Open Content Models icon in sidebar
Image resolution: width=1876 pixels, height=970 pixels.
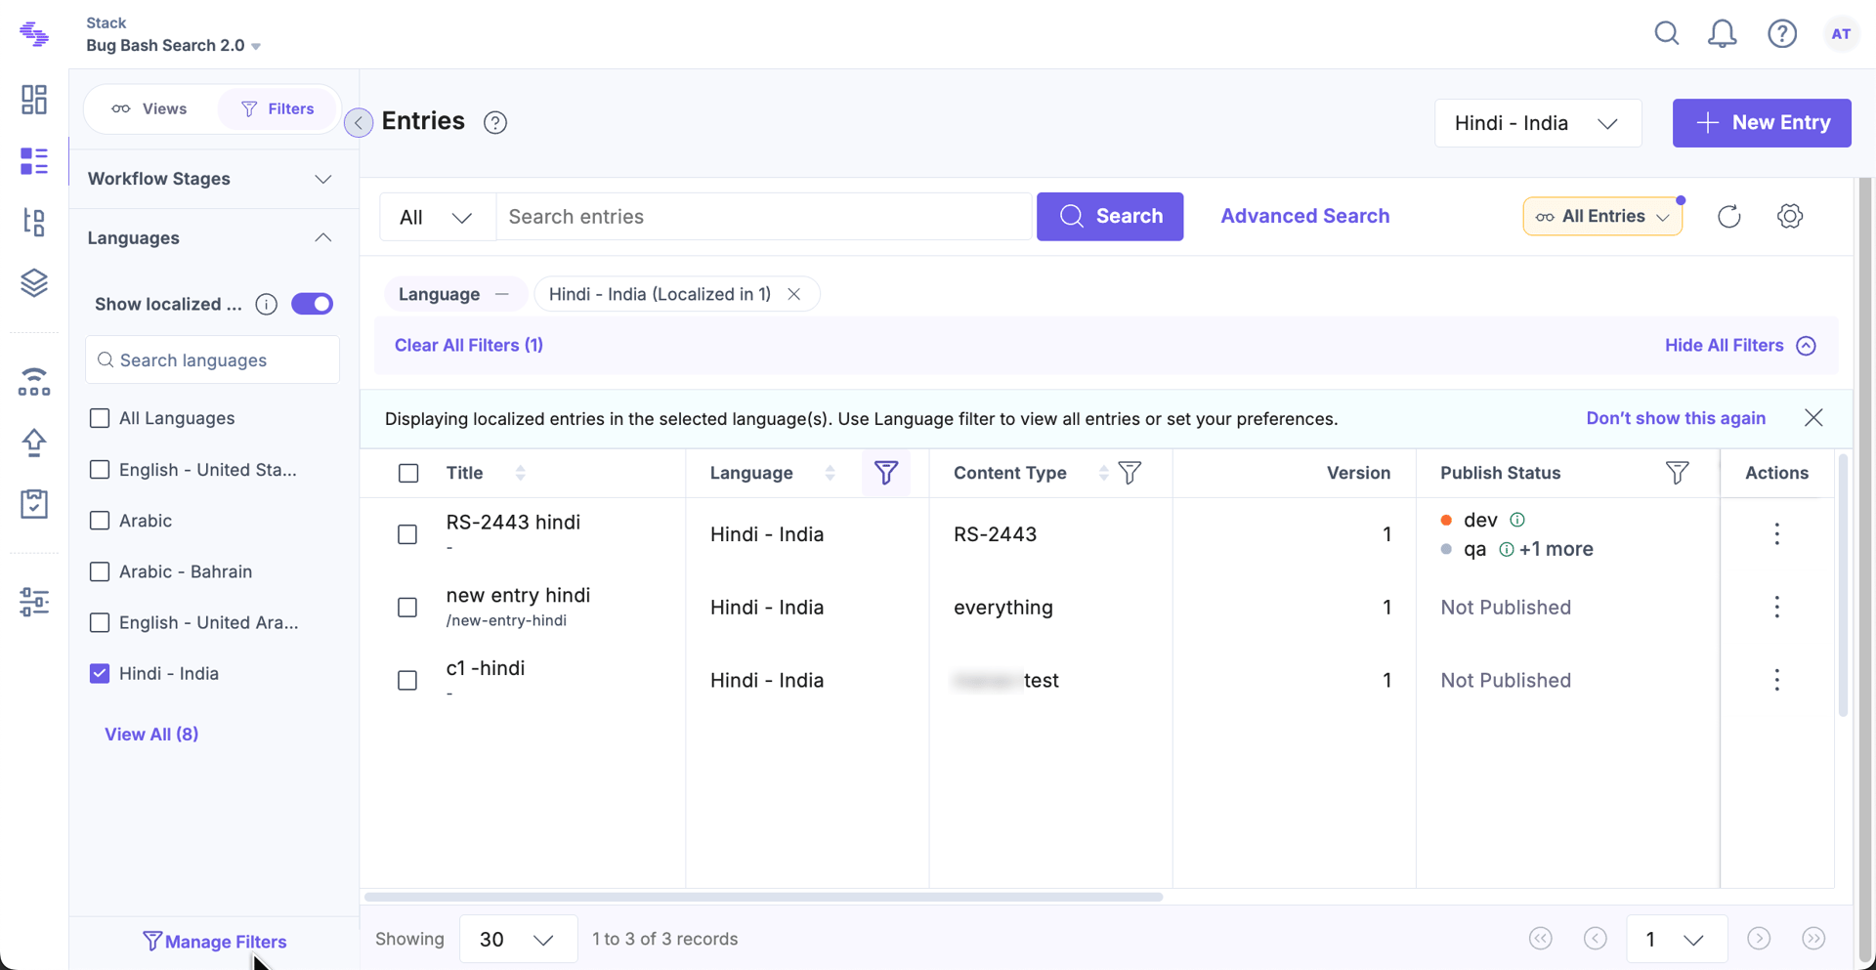pyautogui.click(x=34, y=223)
